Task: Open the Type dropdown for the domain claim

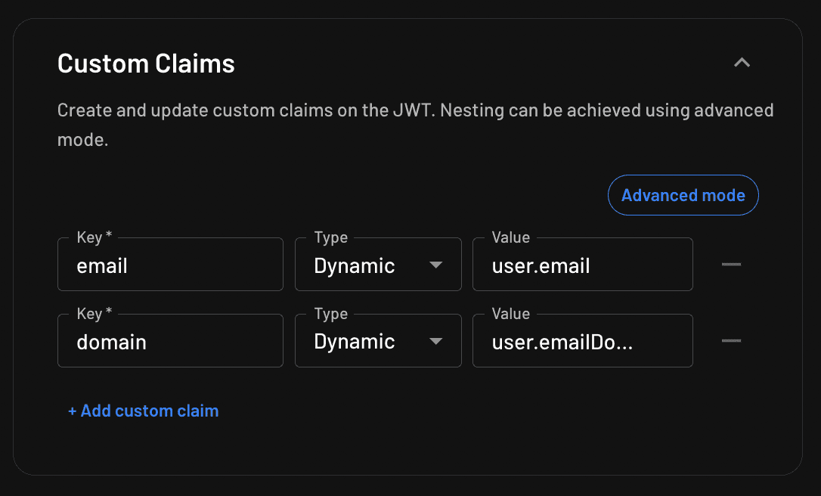Action: (x=378, y=340)
